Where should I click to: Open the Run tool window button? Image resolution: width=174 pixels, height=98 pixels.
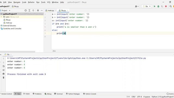(x=18, y=94)
